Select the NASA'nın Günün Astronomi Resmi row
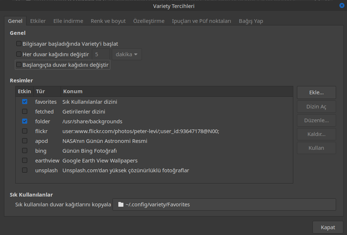Screen dimensions: 347x235 click(x=105, y=141)
